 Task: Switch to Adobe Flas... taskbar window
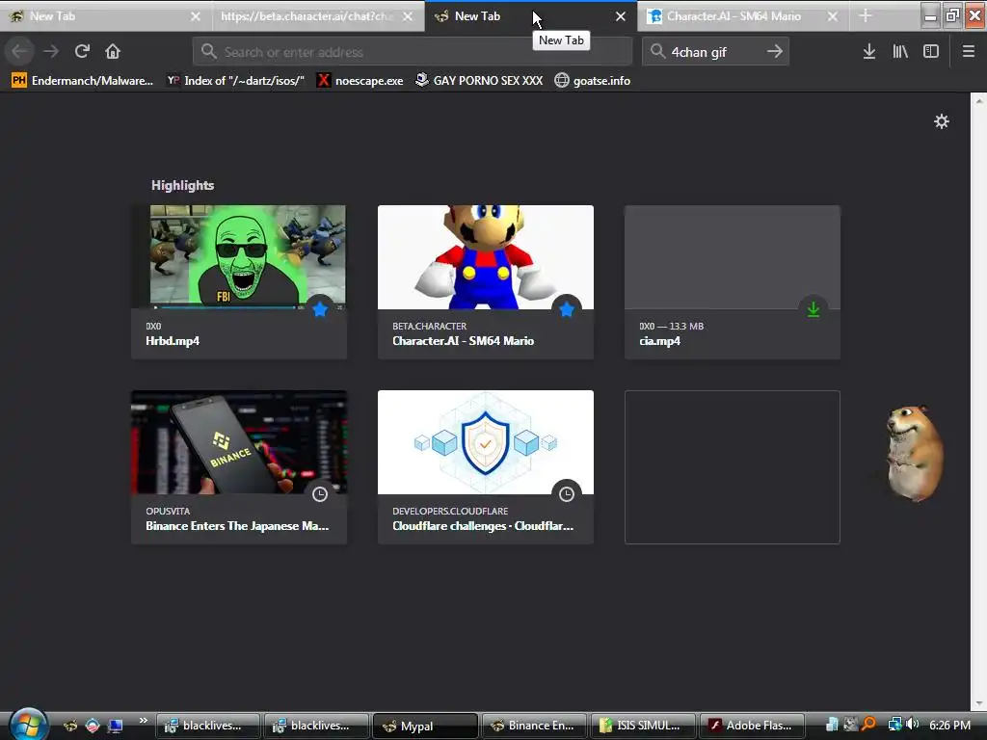(752, 726)
